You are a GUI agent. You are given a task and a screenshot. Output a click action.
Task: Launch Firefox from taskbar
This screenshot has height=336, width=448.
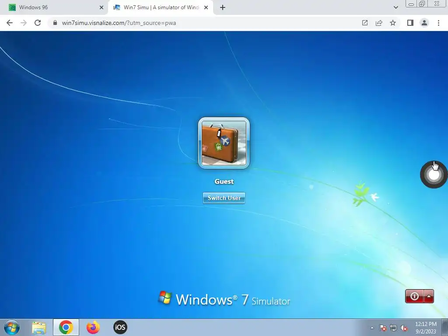click(93, 327)
